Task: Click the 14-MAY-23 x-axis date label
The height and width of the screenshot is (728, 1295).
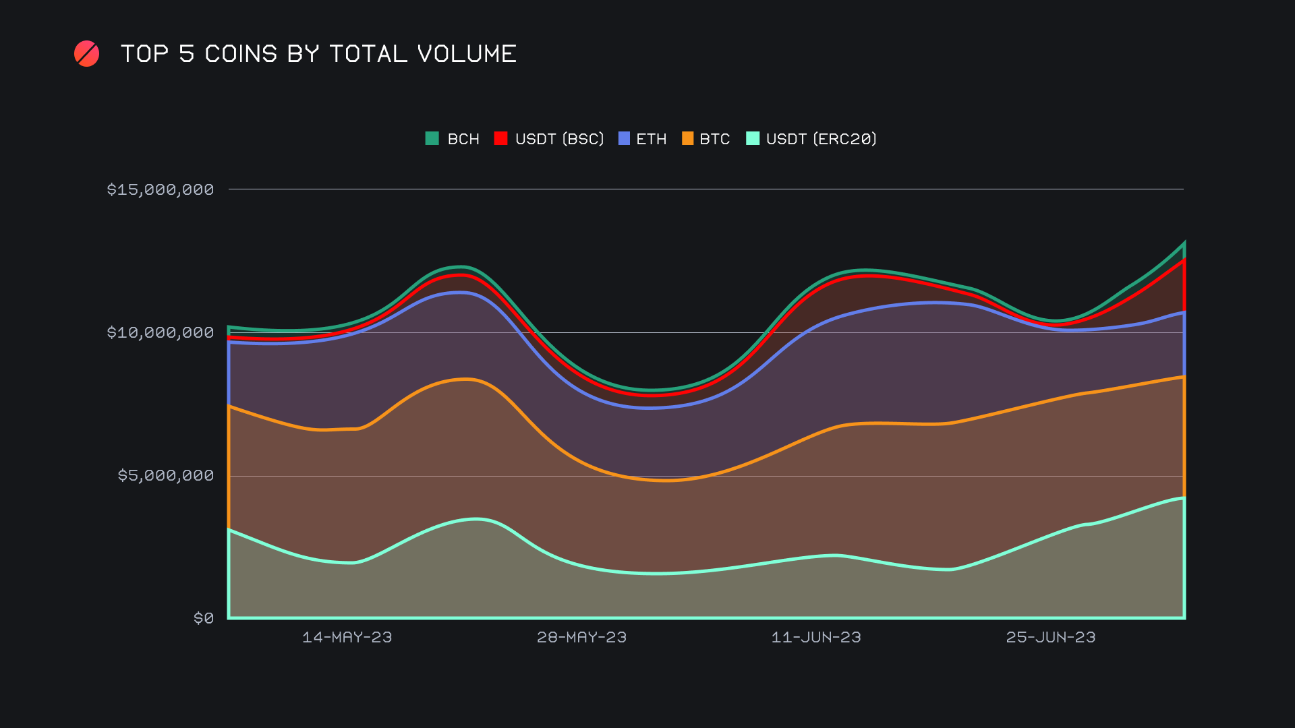Action: coord(347,637)
